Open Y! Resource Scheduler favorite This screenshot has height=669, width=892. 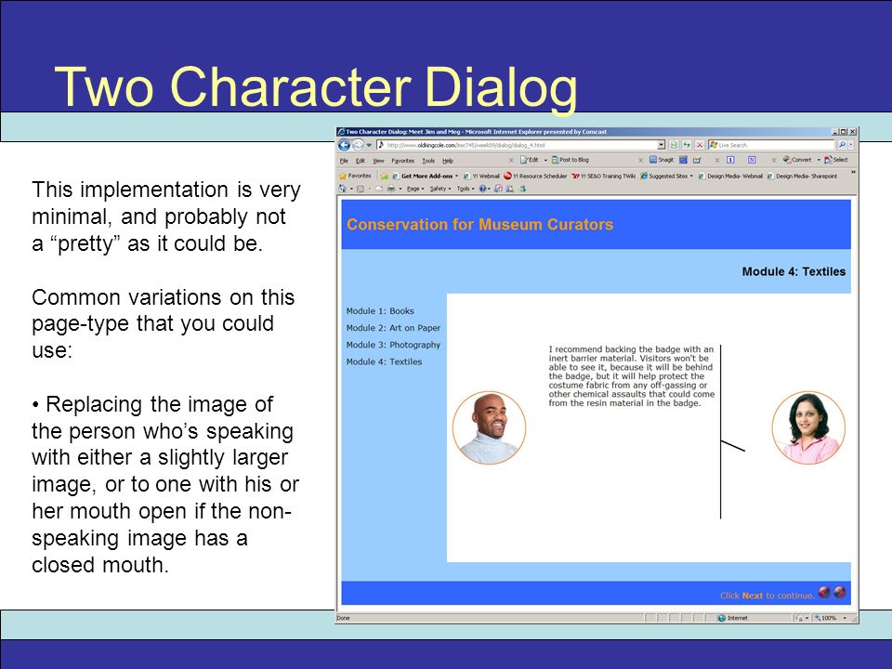click(x=535, y=176)
